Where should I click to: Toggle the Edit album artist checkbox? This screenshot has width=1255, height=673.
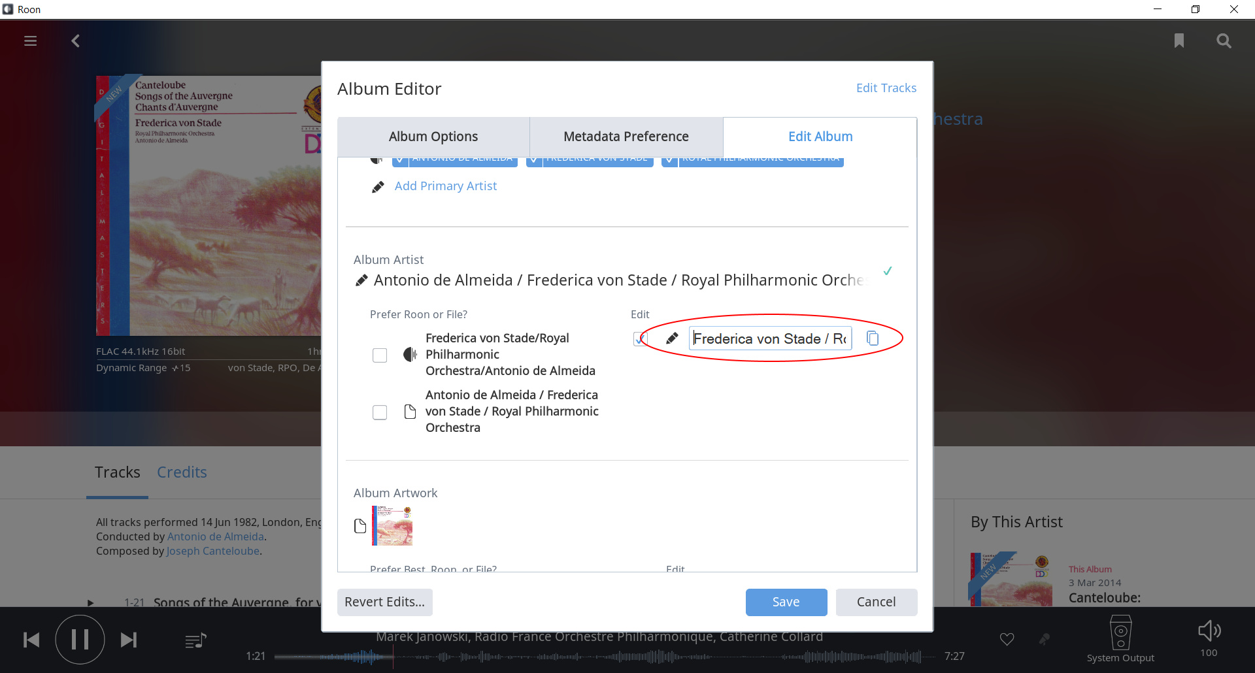tap(640, 339)
